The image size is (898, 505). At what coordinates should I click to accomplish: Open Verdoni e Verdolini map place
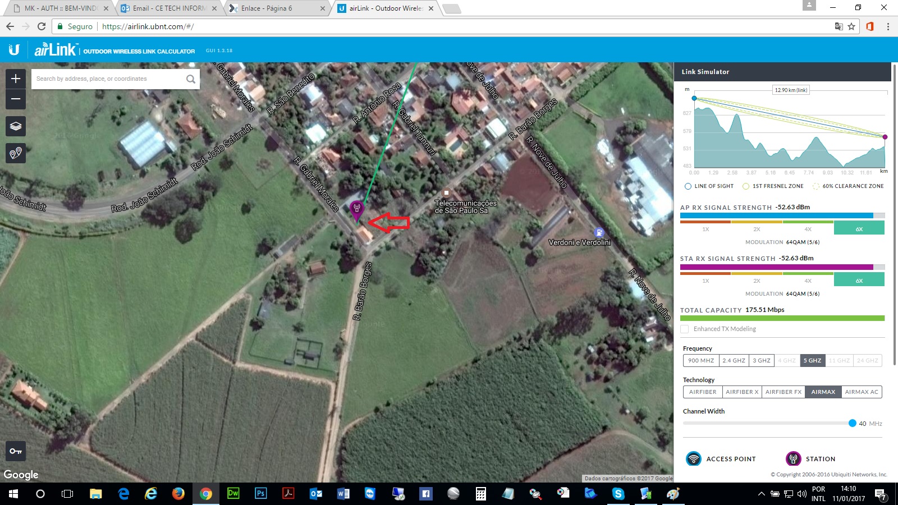coord(579,242)
